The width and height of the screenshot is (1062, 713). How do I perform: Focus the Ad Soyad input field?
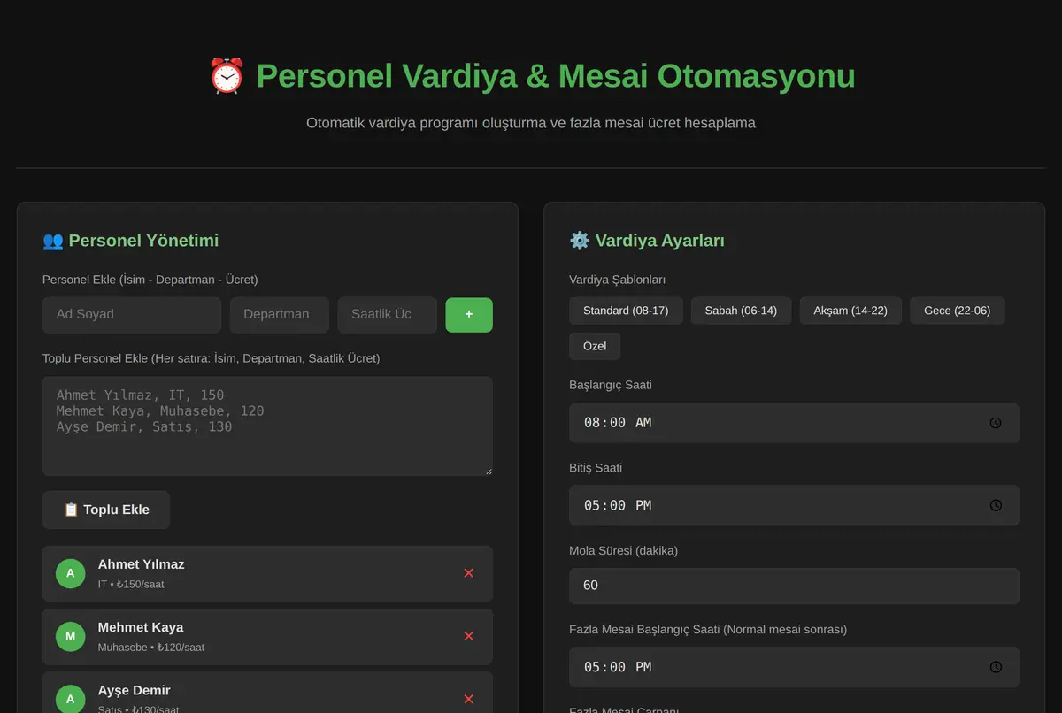(x=132, y=314)
